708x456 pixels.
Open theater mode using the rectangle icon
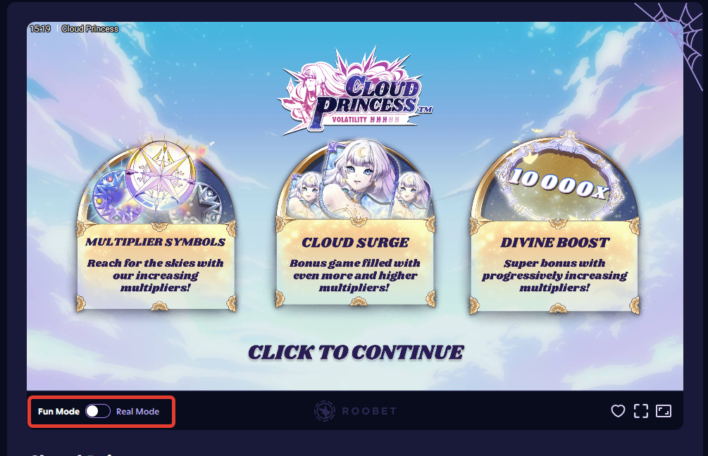(664, 411)
